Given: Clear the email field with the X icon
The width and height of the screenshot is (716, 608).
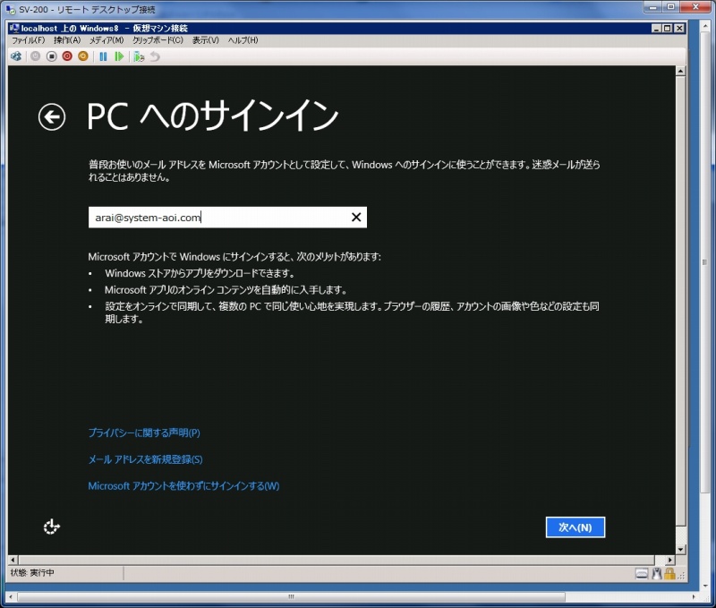Looking at the screenshot, I should [356, 218].
